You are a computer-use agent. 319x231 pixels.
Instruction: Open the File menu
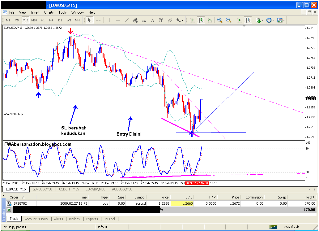coord(12,12)
